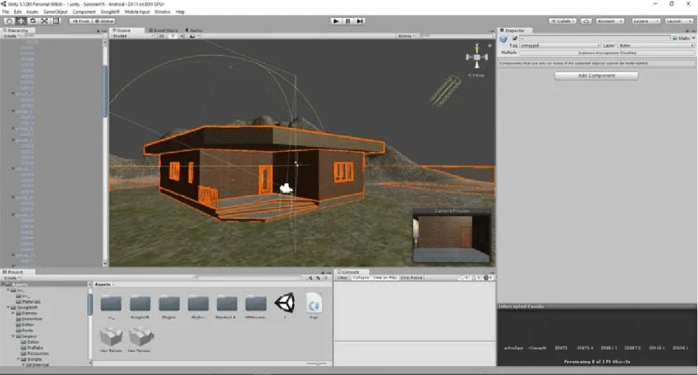Toggle Pivot/Center handle position

pyautogui.click(x=80, y=21)
